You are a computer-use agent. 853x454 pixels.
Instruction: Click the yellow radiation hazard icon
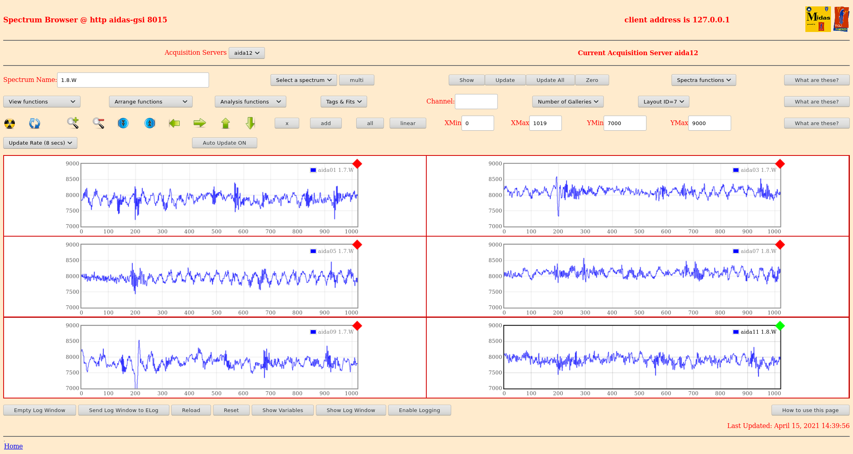coord(10,123)
